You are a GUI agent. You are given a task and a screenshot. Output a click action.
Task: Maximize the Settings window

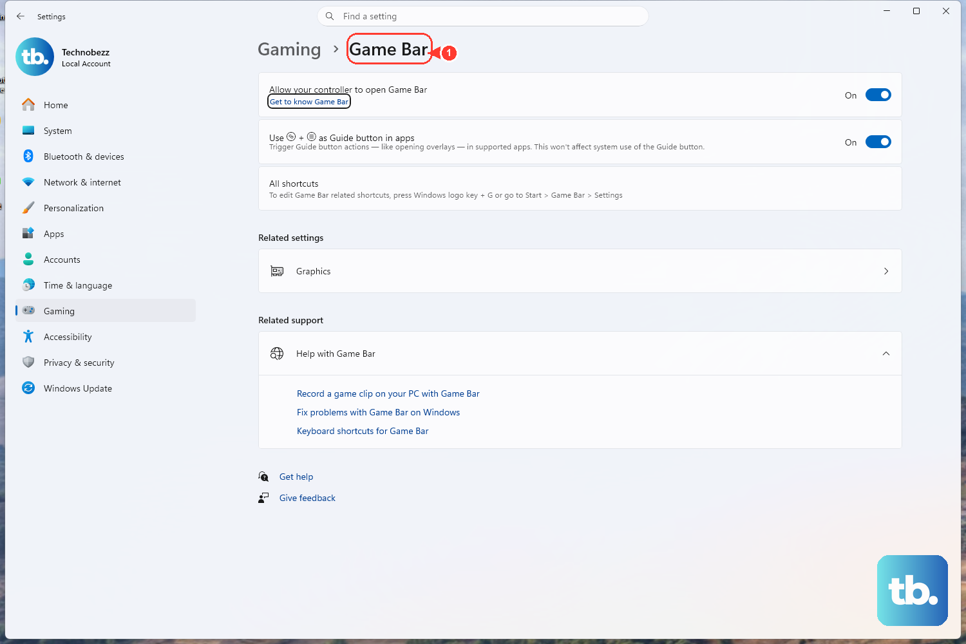pos(916,11)
